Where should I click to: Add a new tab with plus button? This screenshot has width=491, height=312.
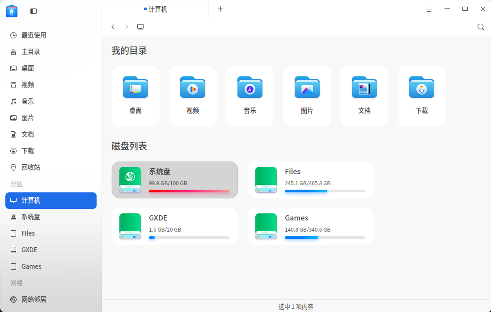point(220,9)
